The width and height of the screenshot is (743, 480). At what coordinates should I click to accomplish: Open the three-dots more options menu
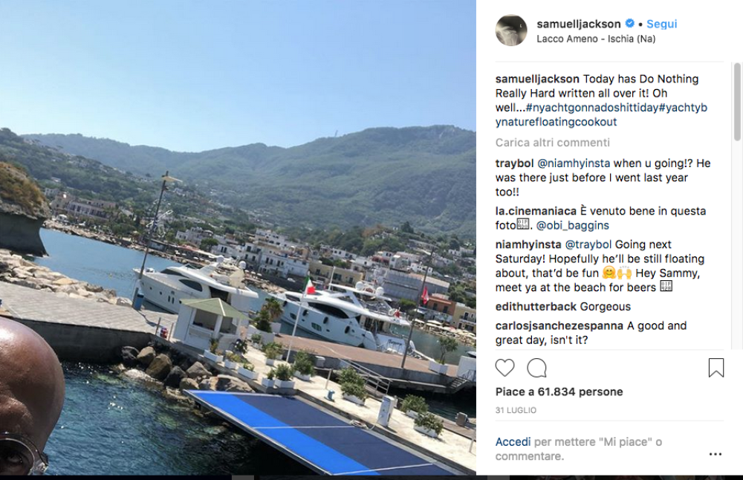[x=715, y=454]
